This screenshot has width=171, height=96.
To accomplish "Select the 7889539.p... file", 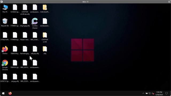I will 15,50.
